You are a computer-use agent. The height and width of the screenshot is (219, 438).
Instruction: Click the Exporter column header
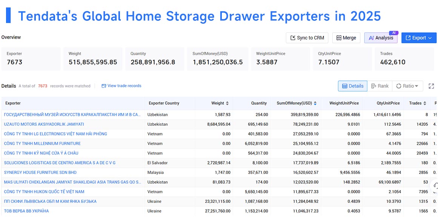[x=13, y=103]
